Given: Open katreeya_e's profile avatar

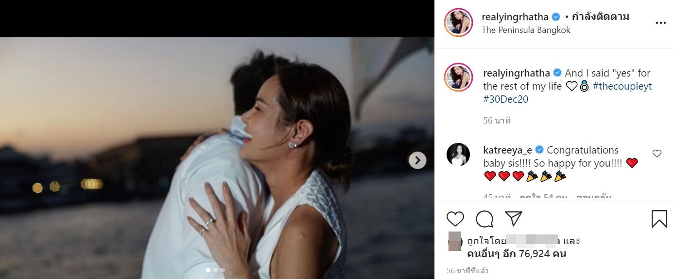Looking at the screenshot, I should click(458, 155).
